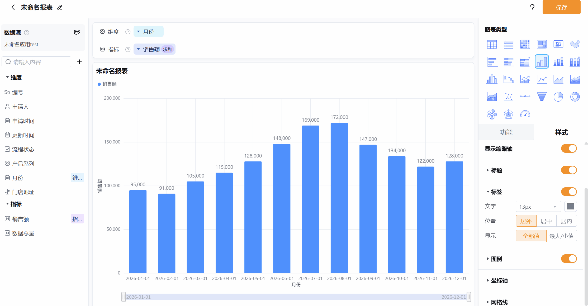Screen dimensions: 588x306
Task: Select the rose chart type
Action: coord(492,114)
